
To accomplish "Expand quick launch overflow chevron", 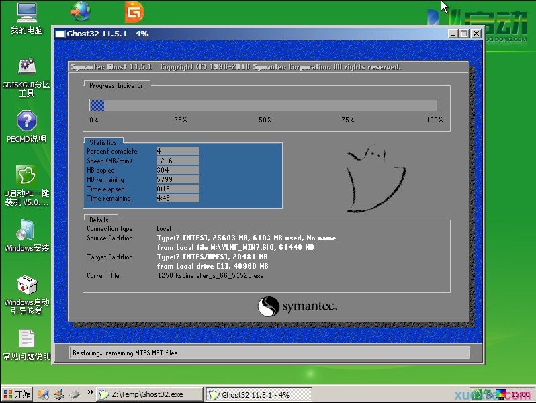I will pos(90,392).
